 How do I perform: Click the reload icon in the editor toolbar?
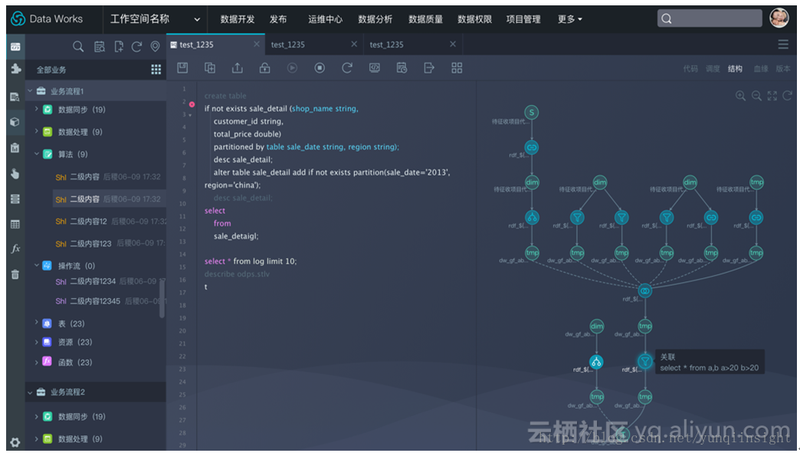coord(347,68)
